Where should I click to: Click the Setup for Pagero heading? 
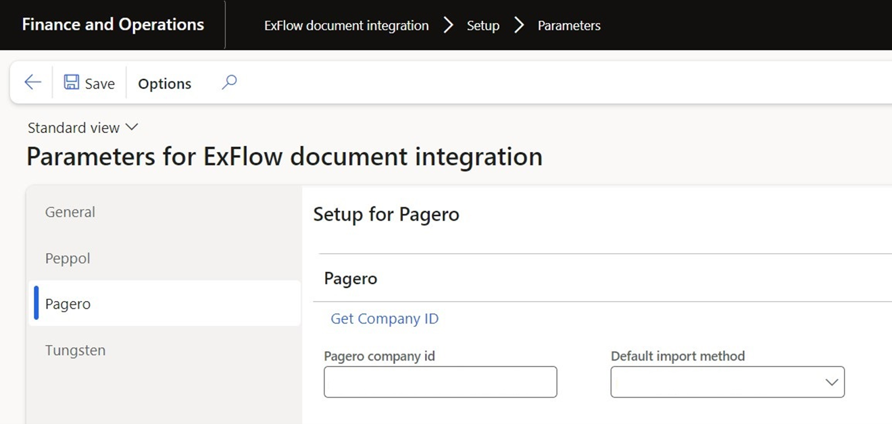point(387,215)
